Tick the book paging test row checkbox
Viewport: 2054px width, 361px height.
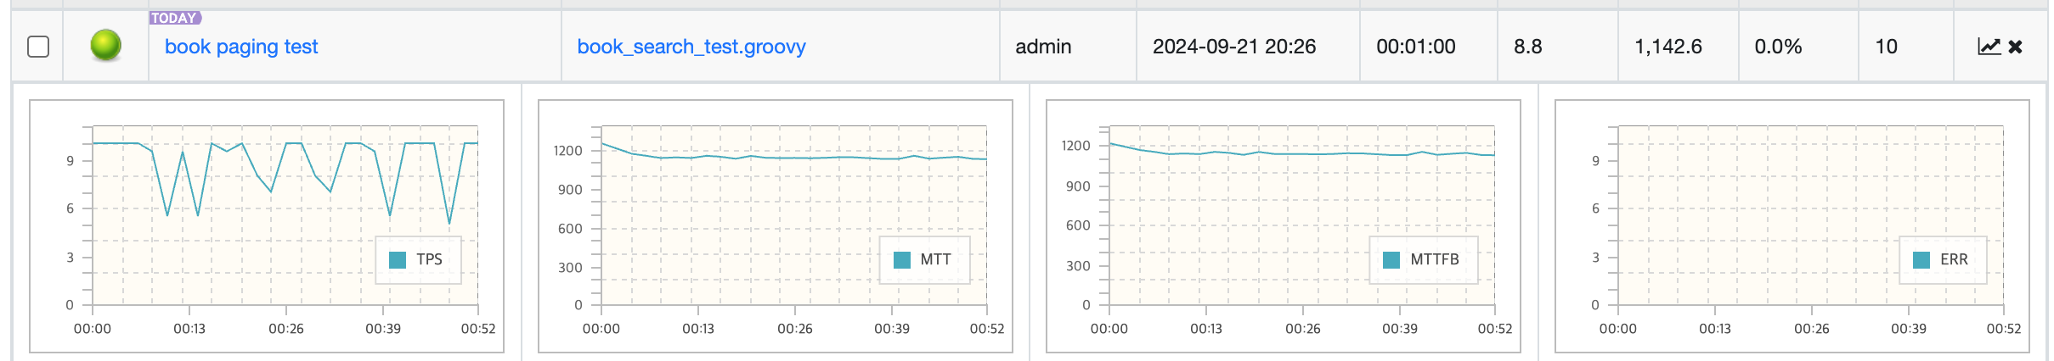[x=38, y=47]
